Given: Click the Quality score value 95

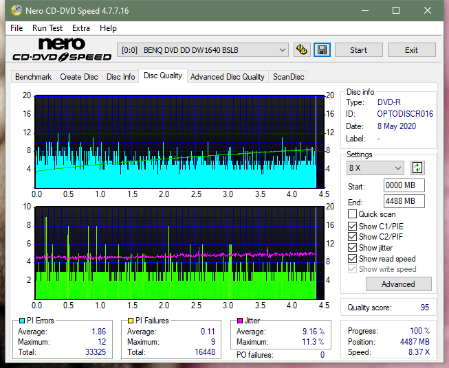Looking at the screenshot, I should click(425, 308).
